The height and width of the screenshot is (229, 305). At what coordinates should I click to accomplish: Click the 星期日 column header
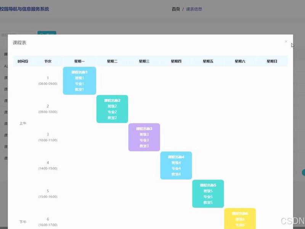pyautogui.click(x=272, y=61)
